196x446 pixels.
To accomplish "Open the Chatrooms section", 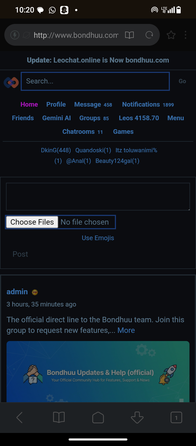I will pyautogui.click(x=78, y=131).
